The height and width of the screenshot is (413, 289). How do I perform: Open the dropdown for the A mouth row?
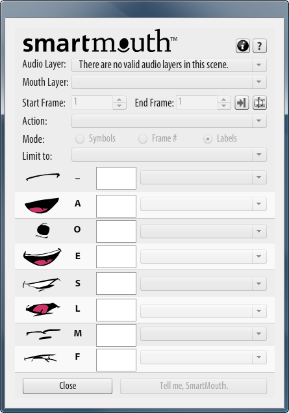point(203,204)
